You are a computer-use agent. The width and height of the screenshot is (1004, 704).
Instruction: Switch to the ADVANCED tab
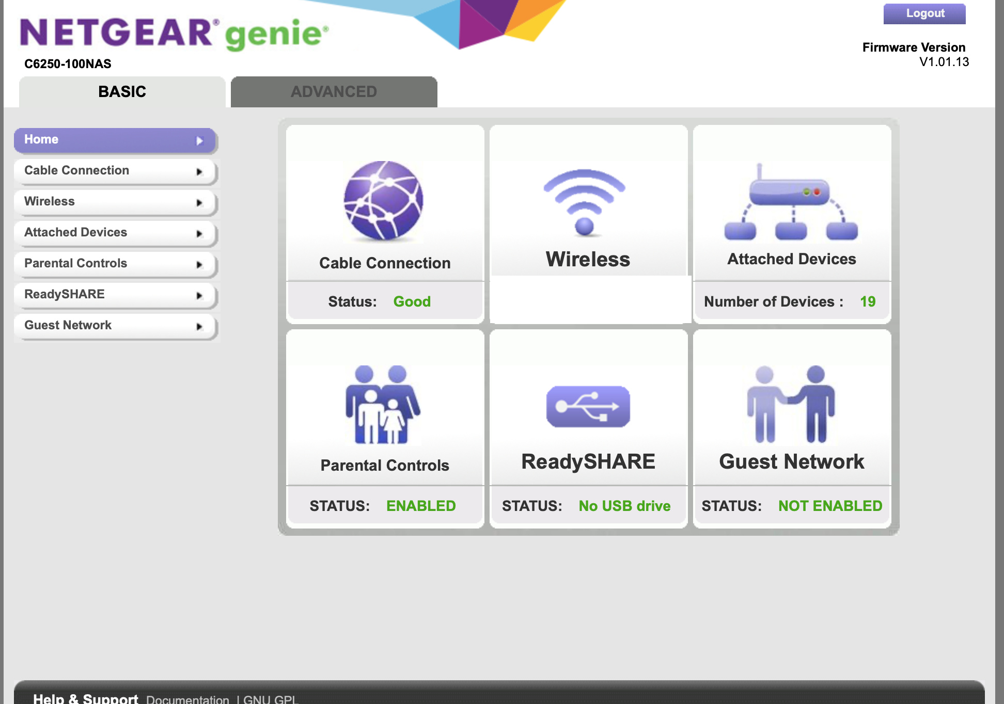[334, 92]
